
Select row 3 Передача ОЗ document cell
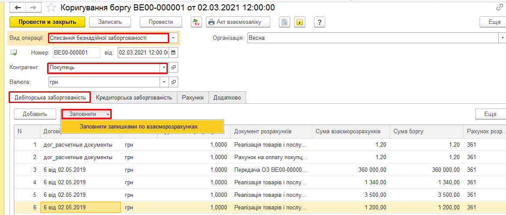(x=271, y=170)
